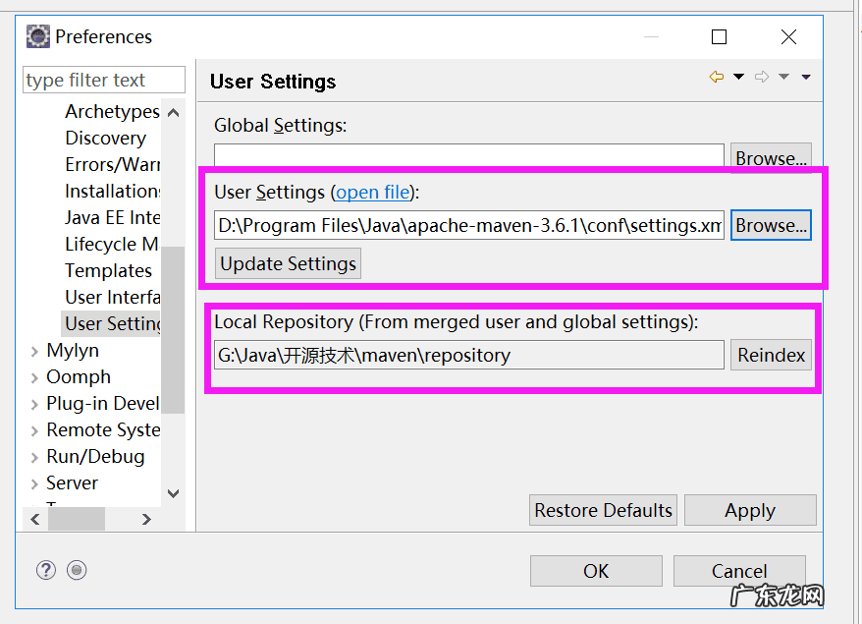Select Lifecycle Mappings in the tree
This screenshot has width=862, height=624.
tap(111, 244)
